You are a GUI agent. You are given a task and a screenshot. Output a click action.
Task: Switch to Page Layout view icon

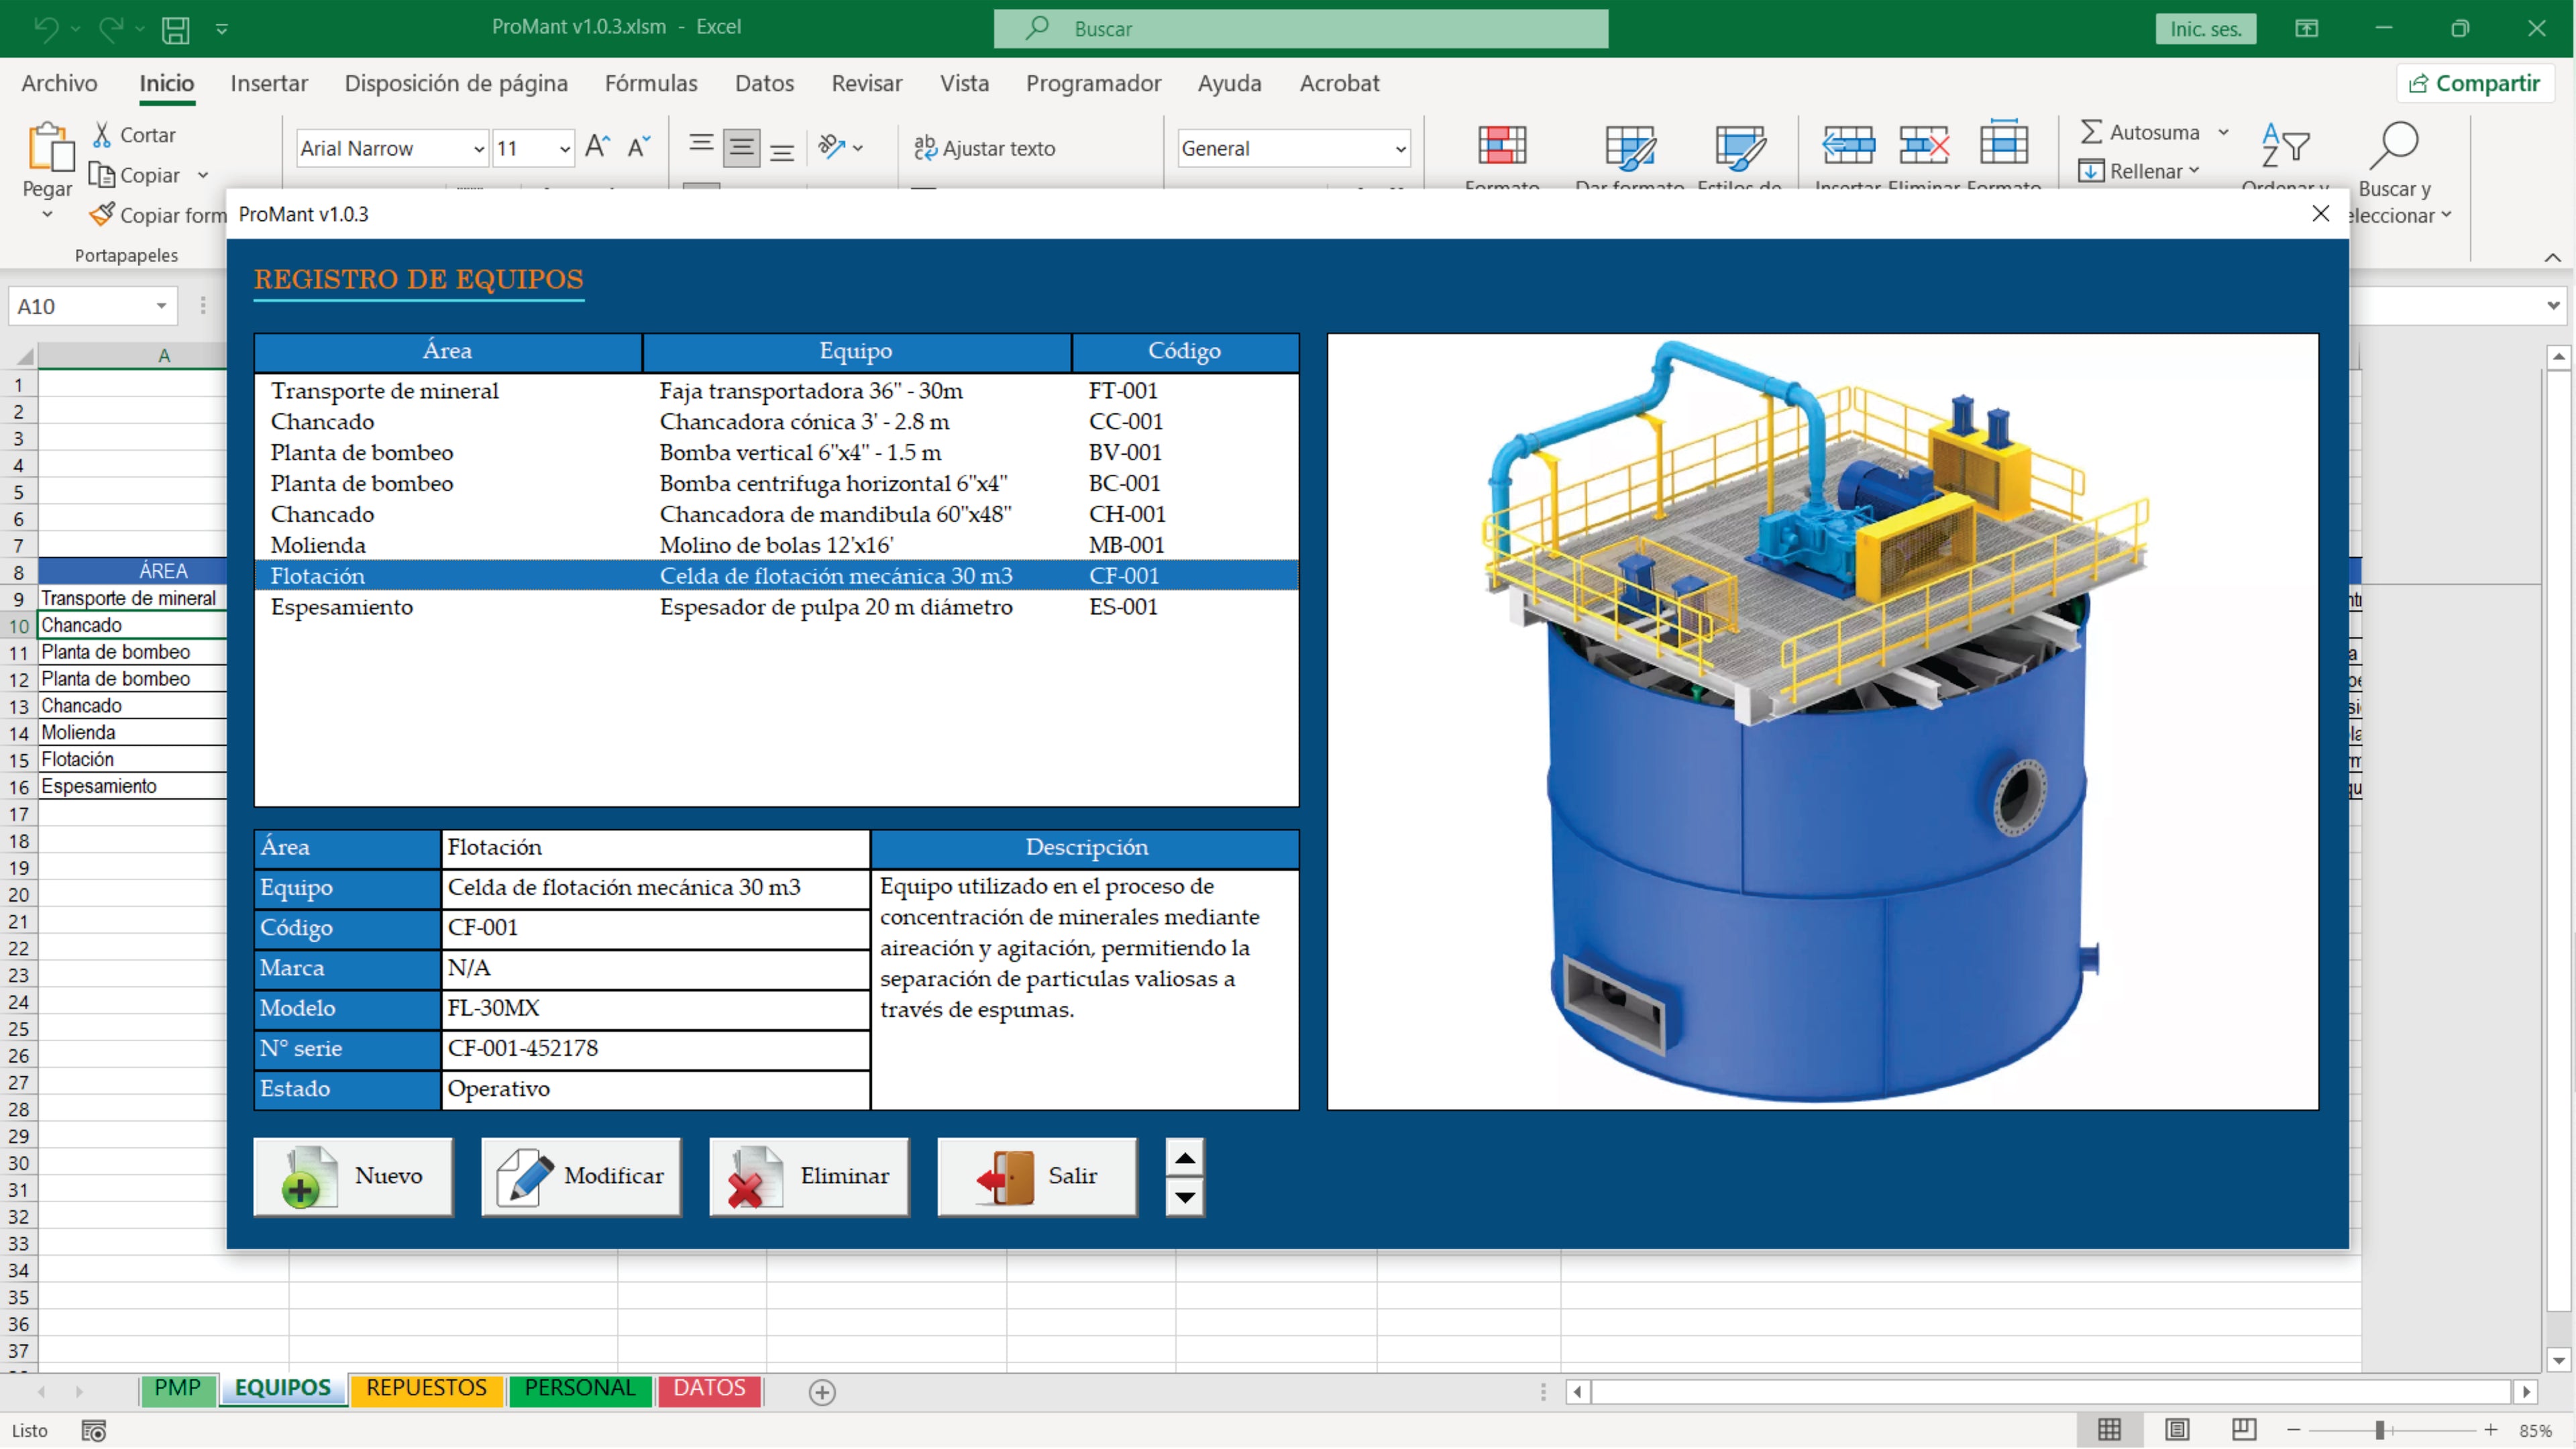2177,1431
